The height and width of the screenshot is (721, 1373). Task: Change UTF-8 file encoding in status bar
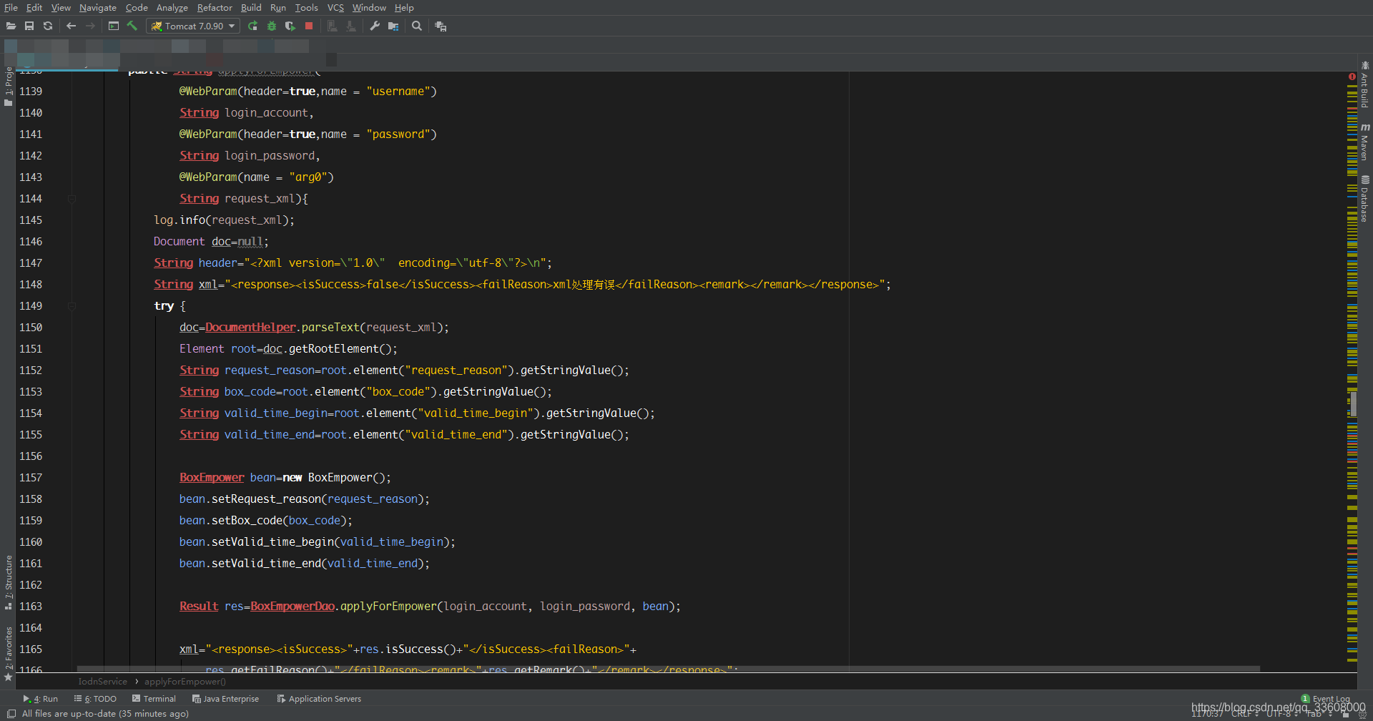click(1282, 714)
